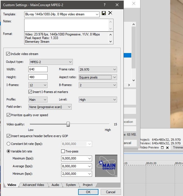Viewport: 183px width, 196px height.
Task: Open the Profile dropdown
Action: [x=38, y=100]
